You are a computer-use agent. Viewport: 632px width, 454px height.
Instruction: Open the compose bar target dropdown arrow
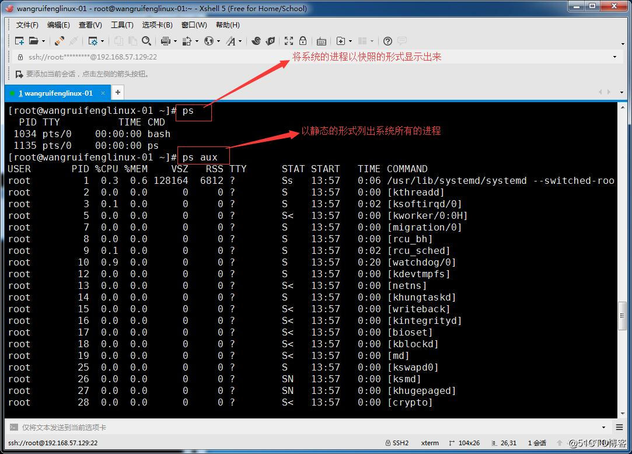(603, 427)
